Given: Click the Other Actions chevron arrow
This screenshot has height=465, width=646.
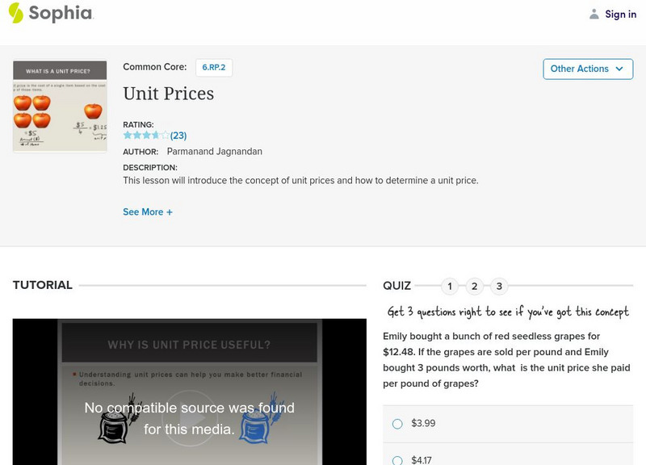Looking at the screenshot, I should tap(619, 69).
